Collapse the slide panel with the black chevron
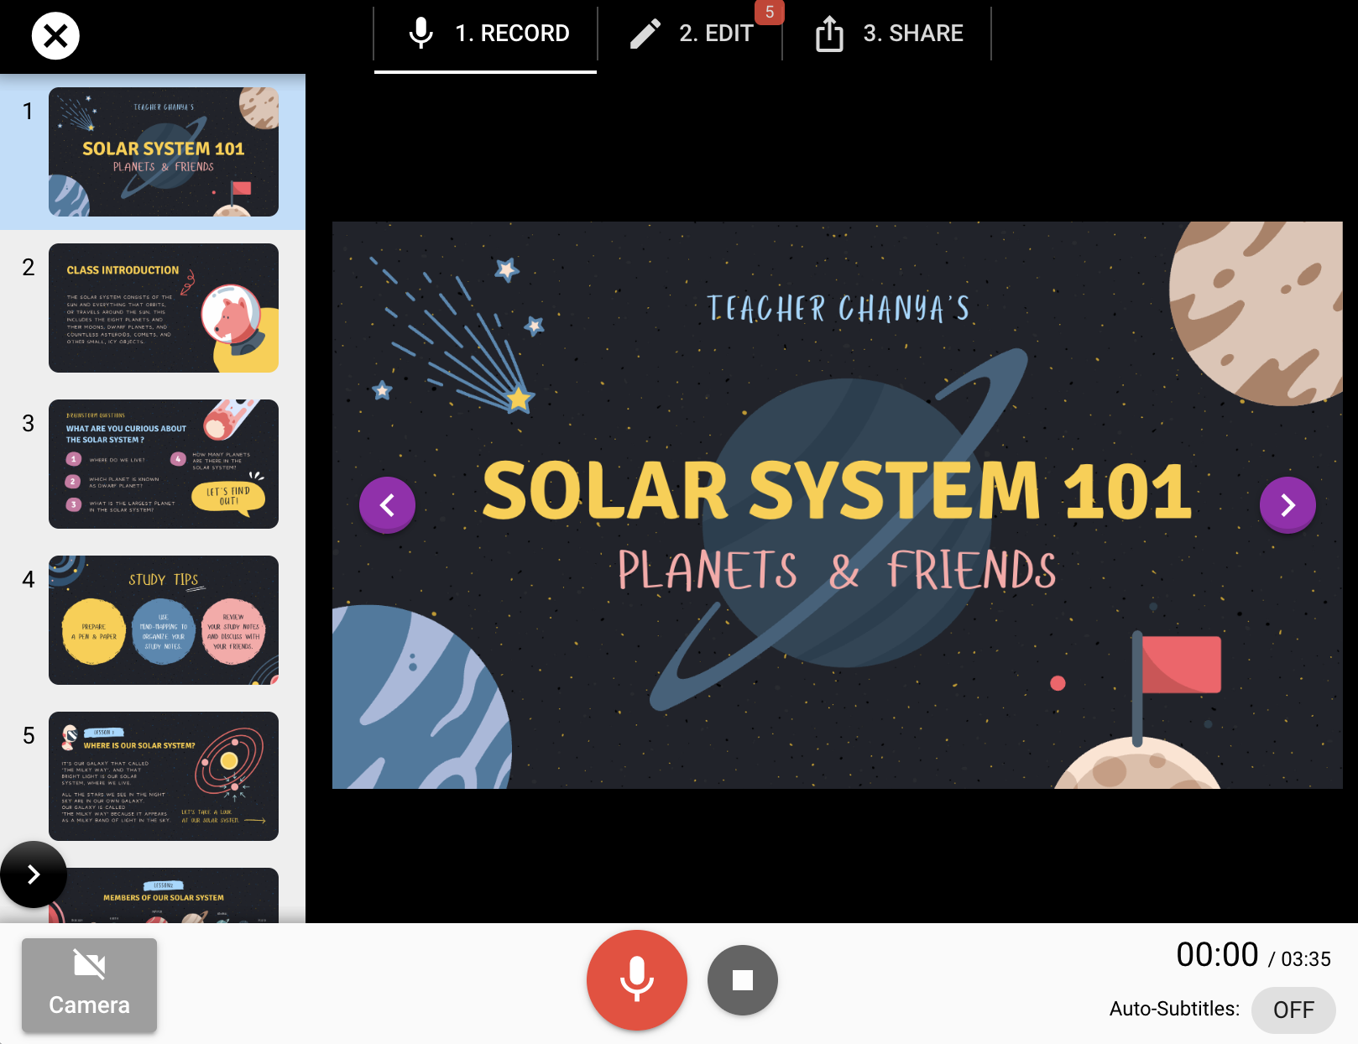 [33, 874]
